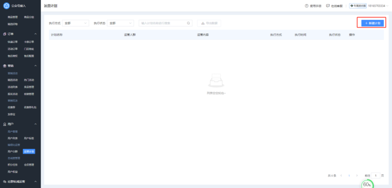Open 卡券订单 in sidebar
Viewport: 392px width, 188px height.
29,42
